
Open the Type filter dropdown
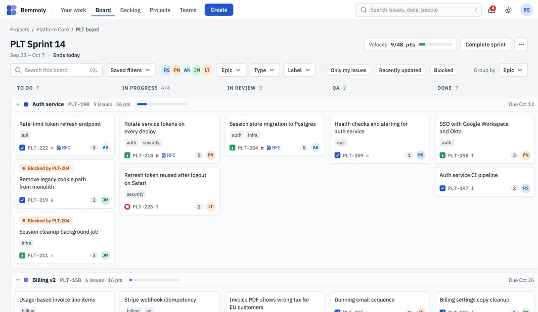pyautogui.click(x=264, y=70)
